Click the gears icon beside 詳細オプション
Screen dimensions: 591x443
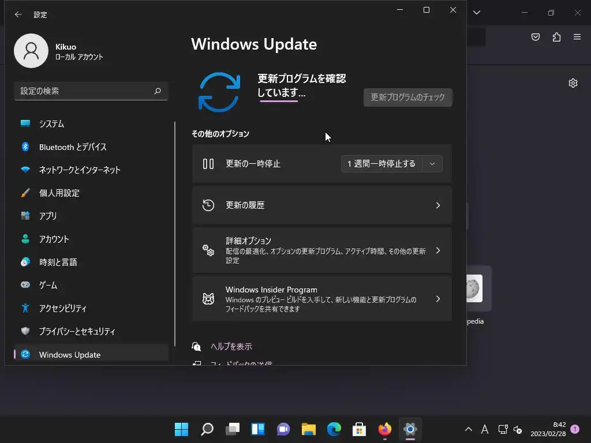click(x=208, y=250)
